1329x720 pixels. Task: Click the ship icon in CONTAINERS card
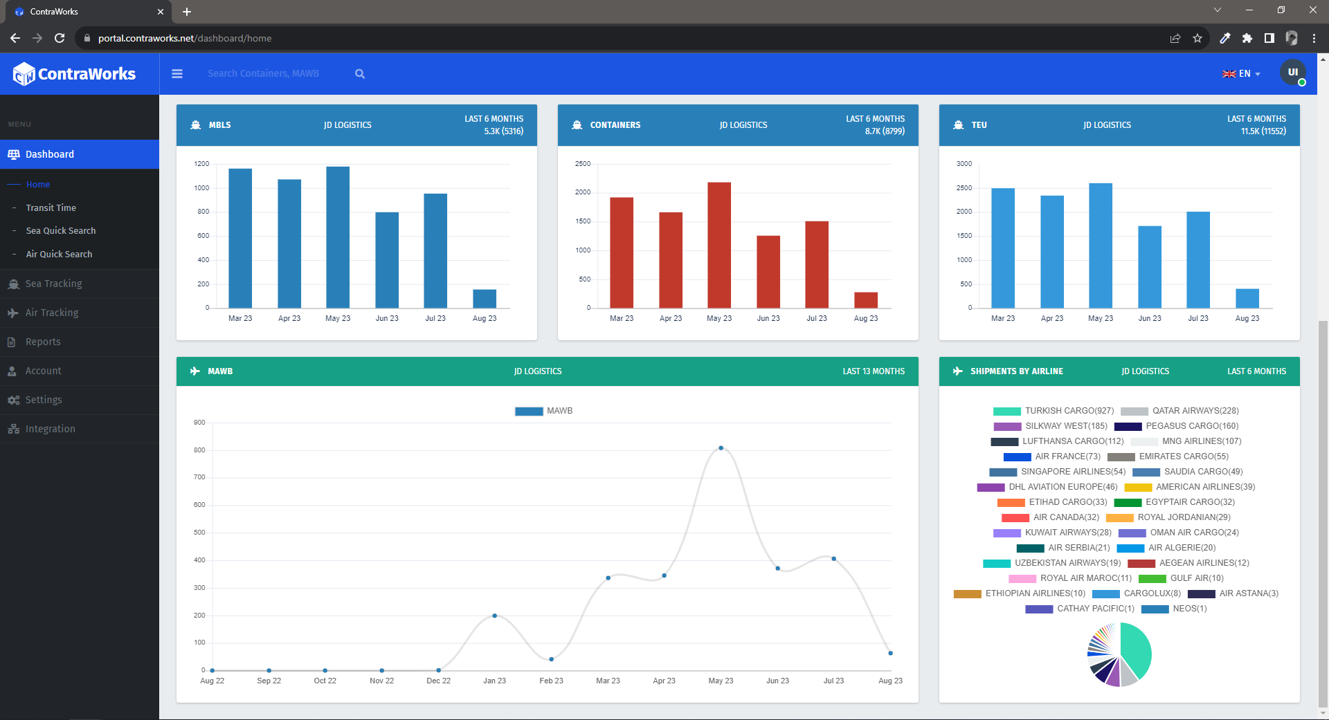pos(577,125)
